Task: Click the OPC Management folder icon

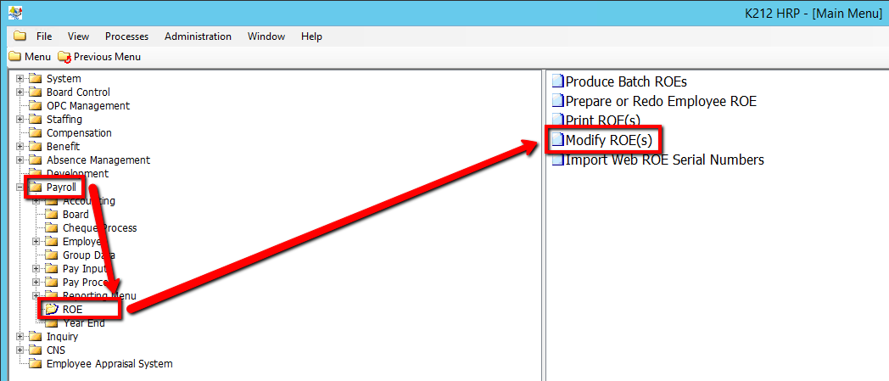Action: click(x=36, y=106)
